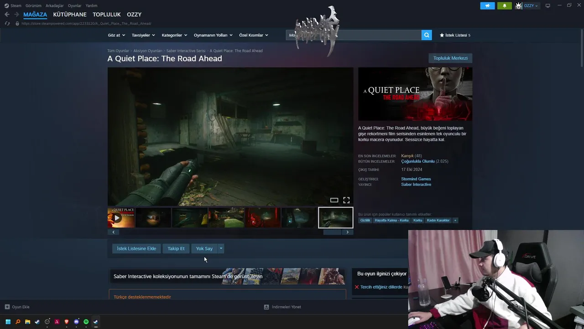Expand the Özel Kısımlar dropdown

(254, 35)
